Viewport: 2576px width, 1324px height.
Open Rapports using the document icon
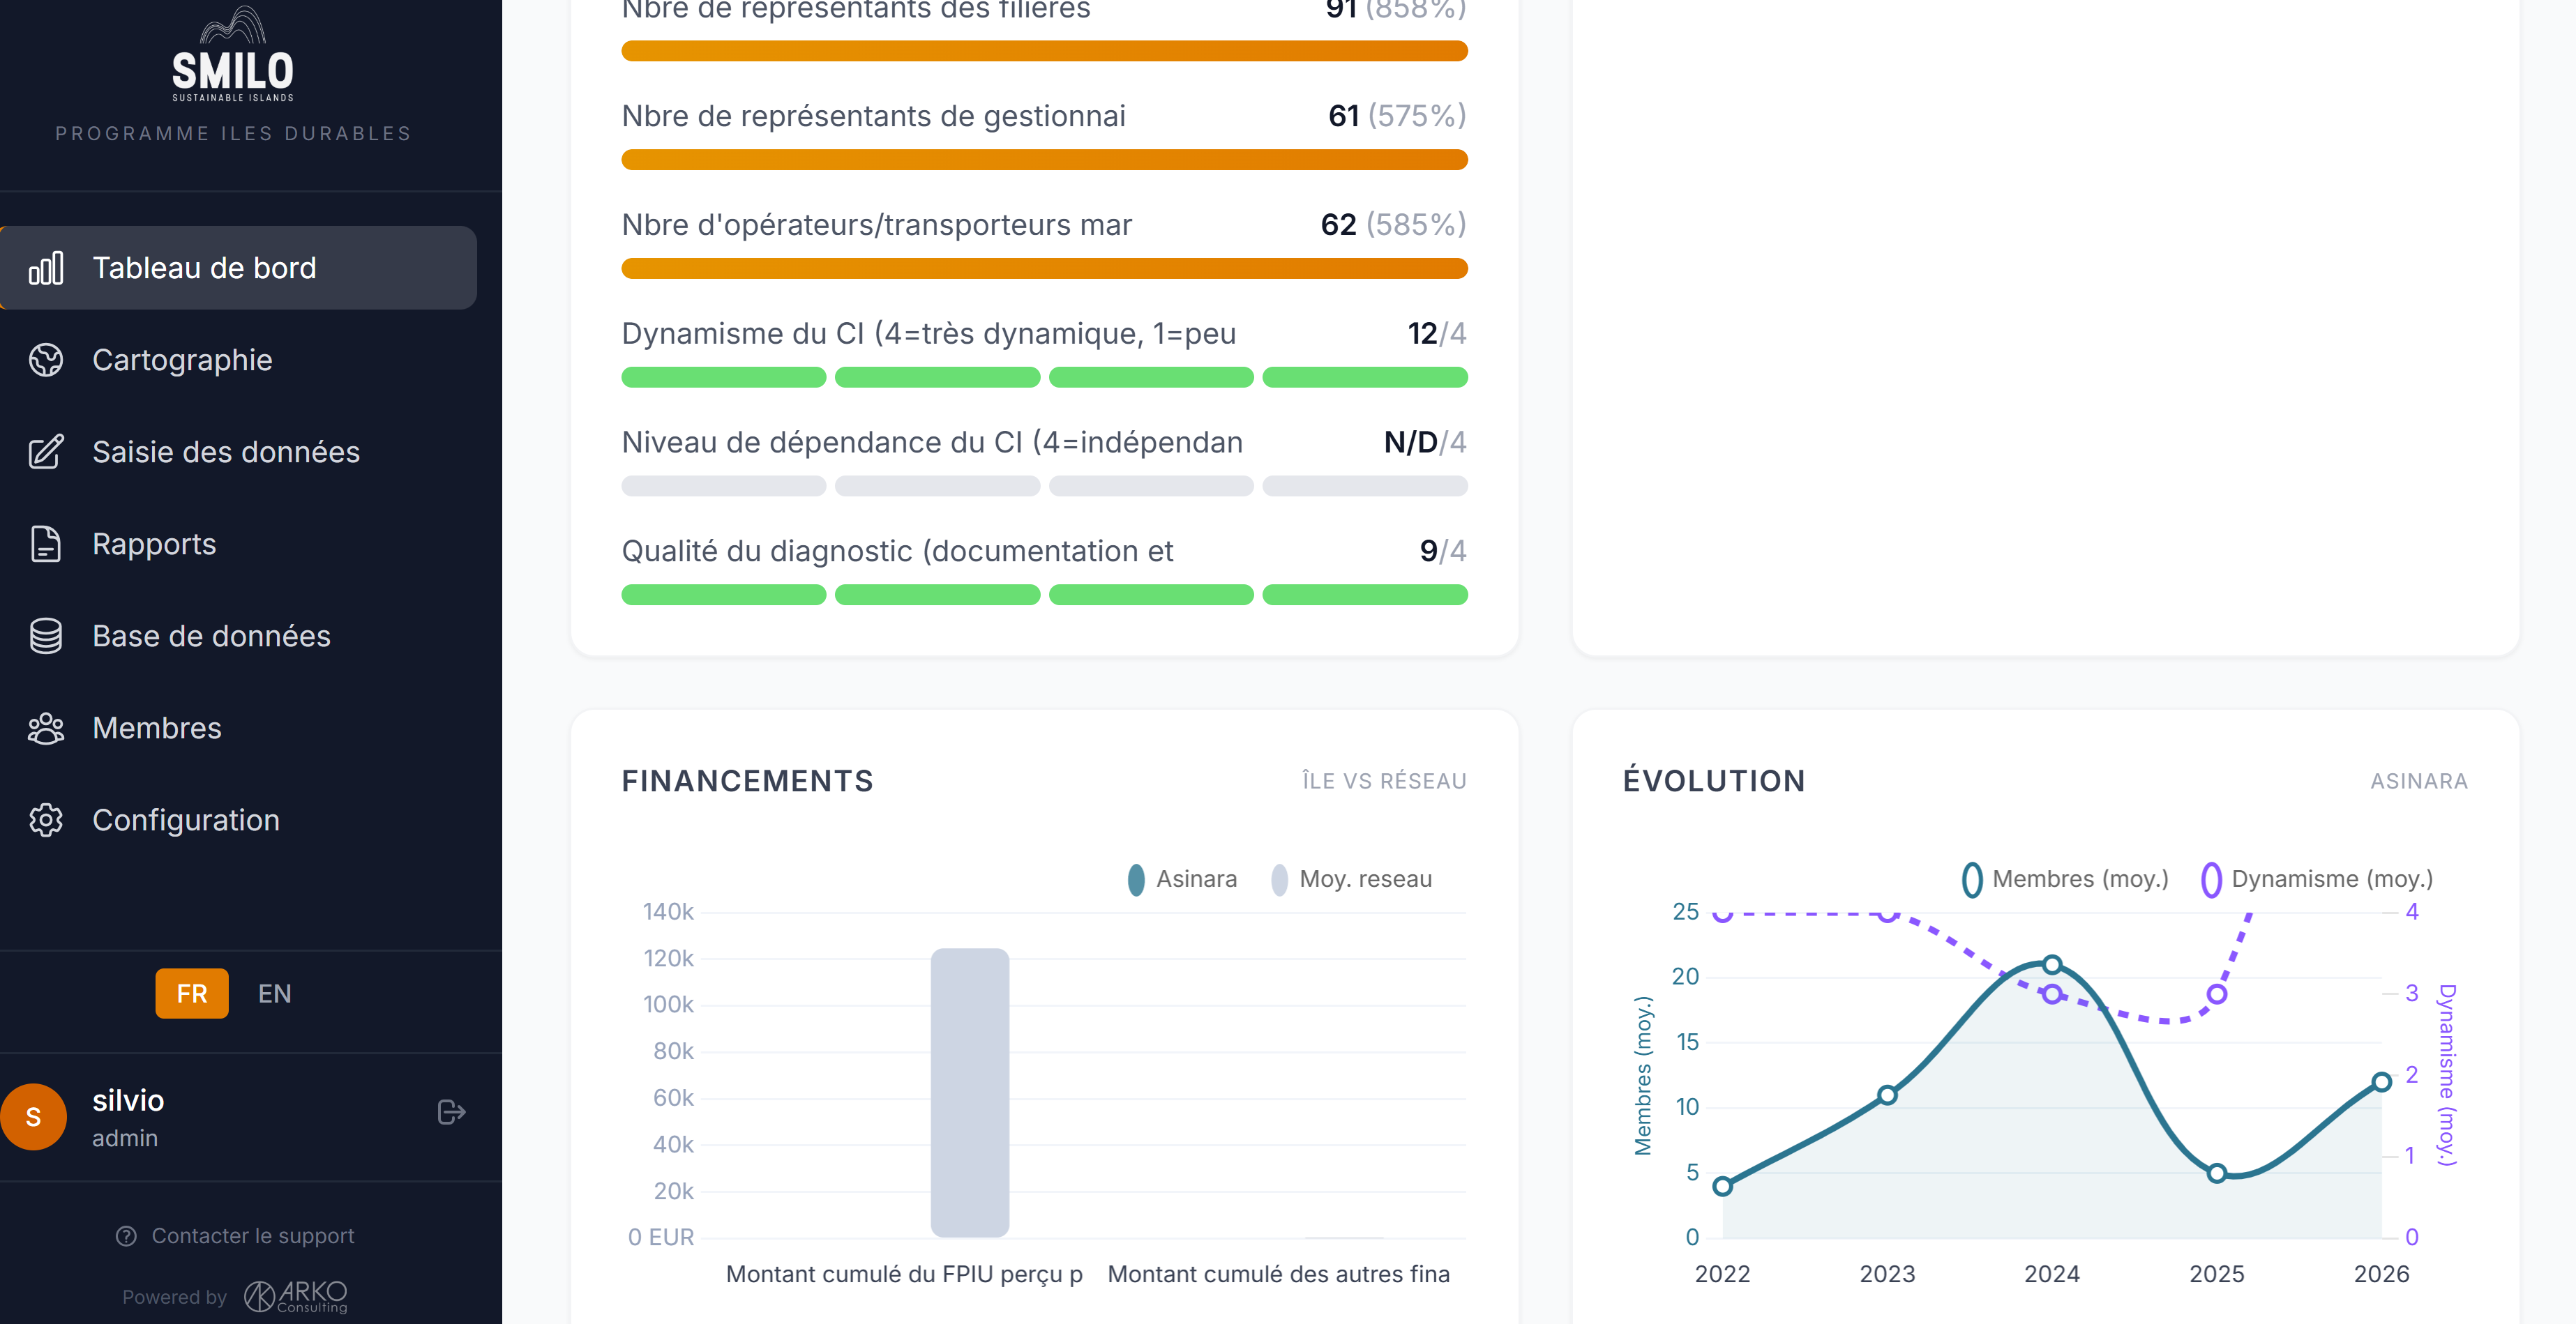47,544
